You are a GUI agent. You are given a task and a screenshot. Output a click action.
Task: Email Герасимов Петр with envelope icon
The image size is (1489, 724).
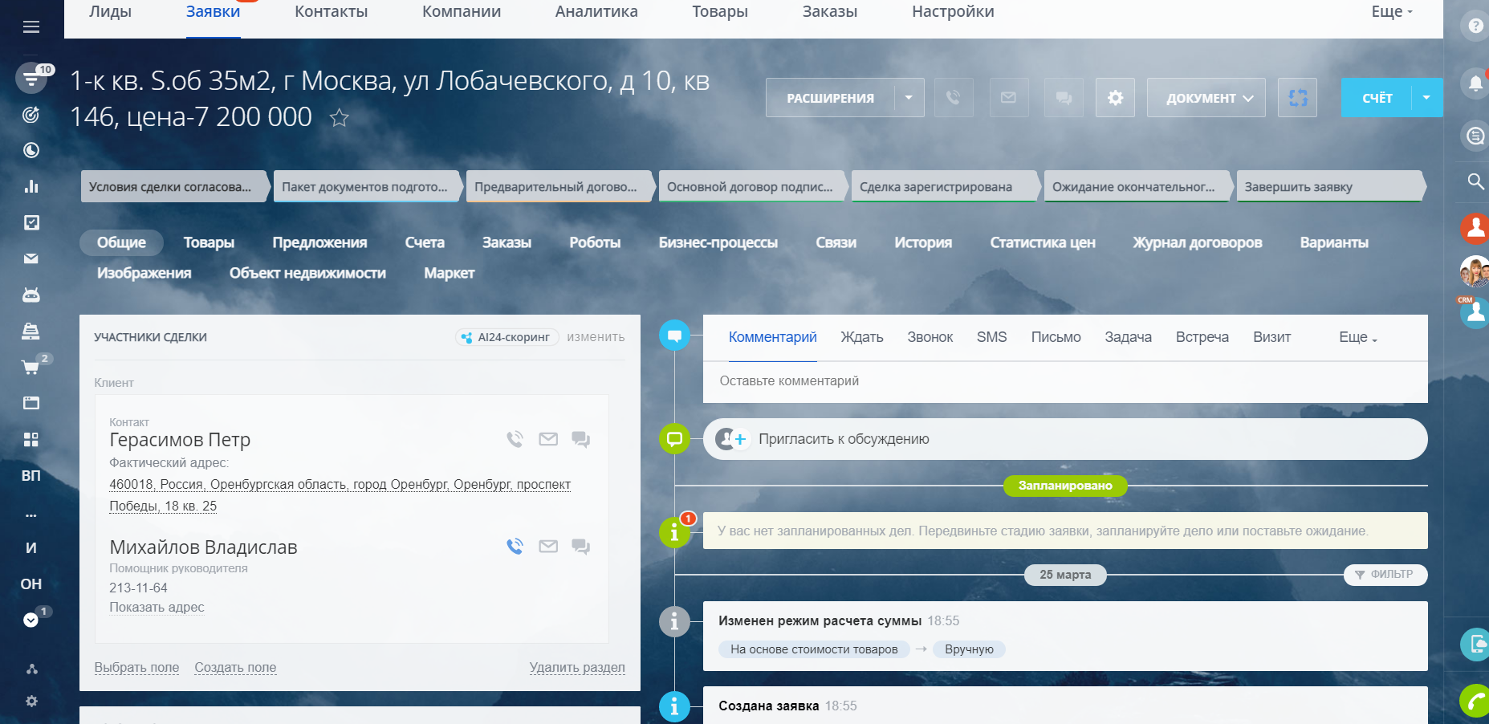(x=548, y=439)
